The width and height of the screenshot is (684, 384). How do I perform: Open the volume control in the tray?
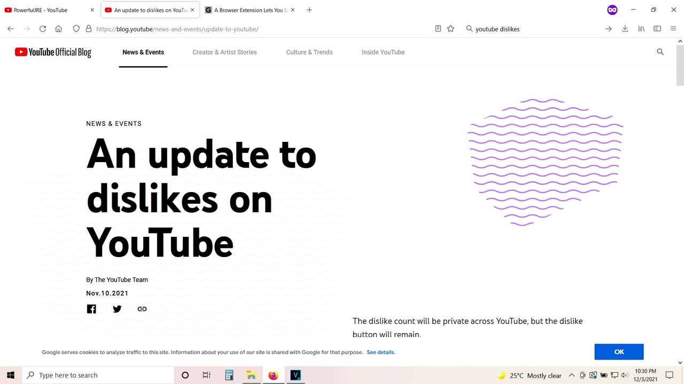pyautogui.click(x=625, y=375)
